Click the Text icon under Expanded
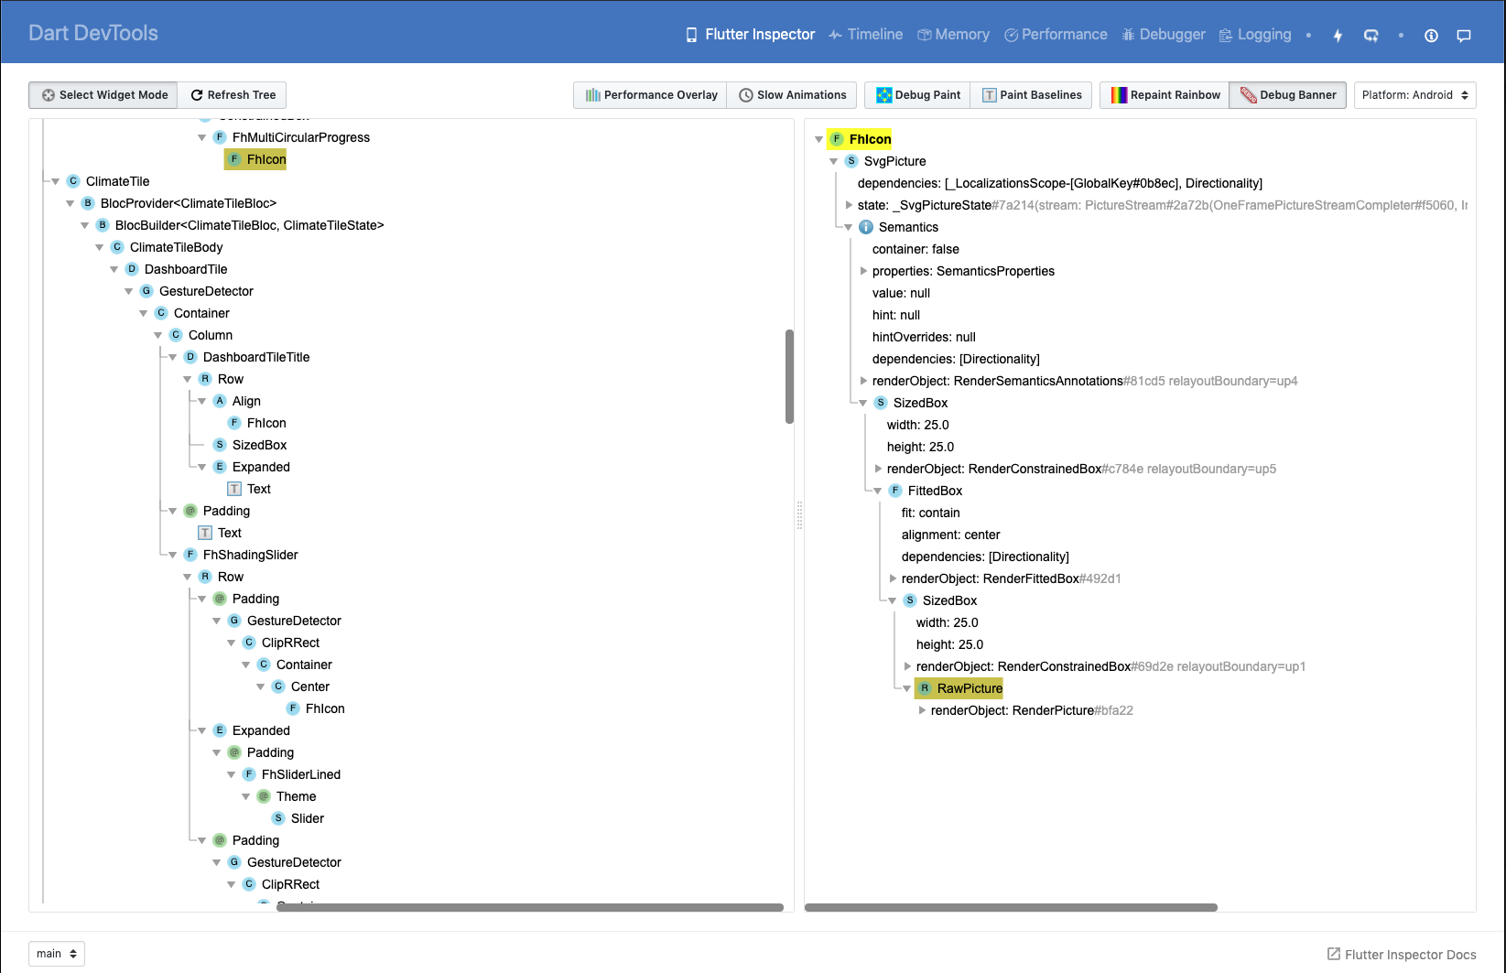Viewport: 1506px width, 973px height. click(234, 489)
